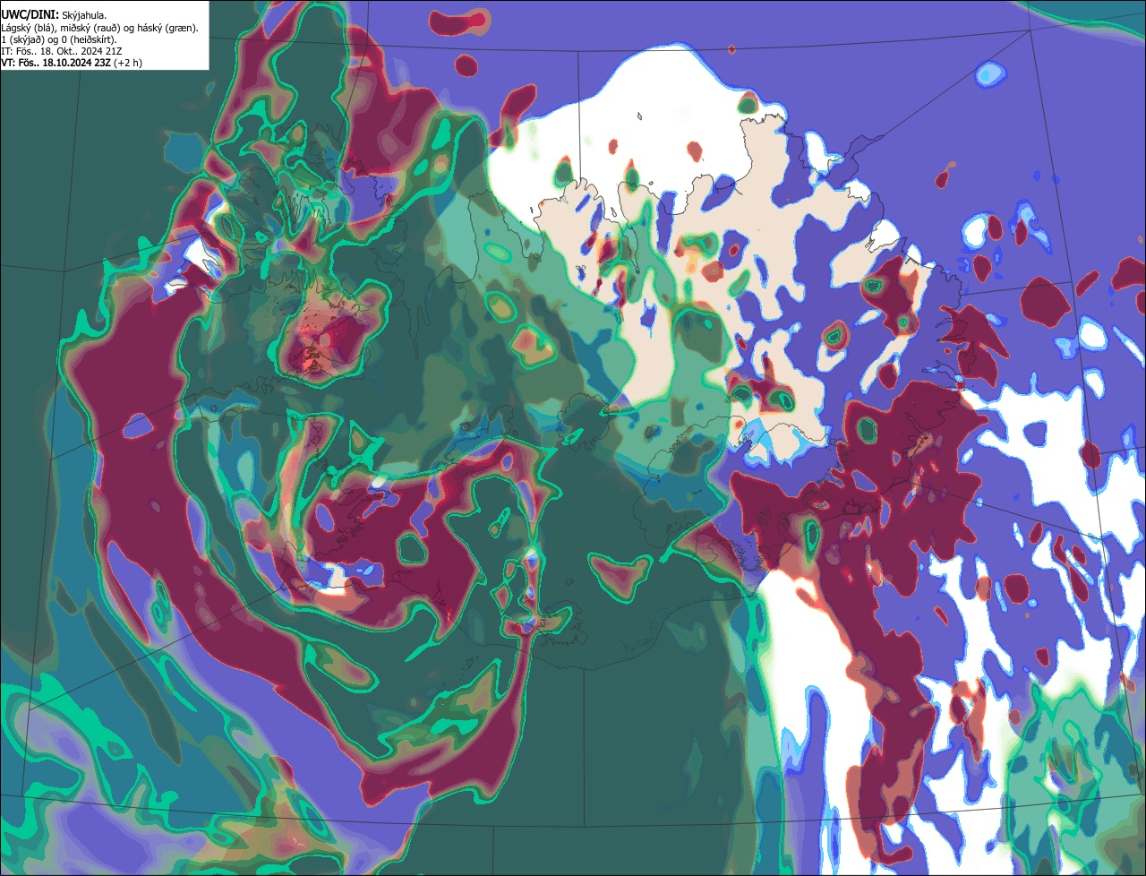The width and height of the screenshot is (1146, 876).
Task: Click the '1 (skýjað) og 0 (heiðskírt).' line
Action: (x=59, y=39)
